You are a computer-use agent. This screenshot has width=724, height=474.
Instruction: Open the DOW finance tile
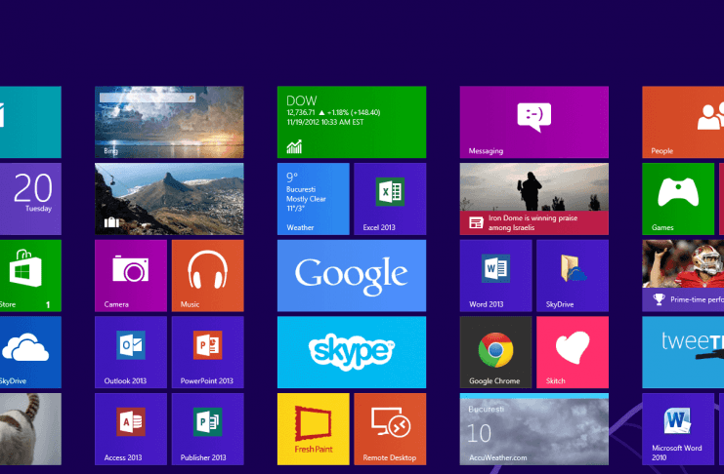pos(352,122)
